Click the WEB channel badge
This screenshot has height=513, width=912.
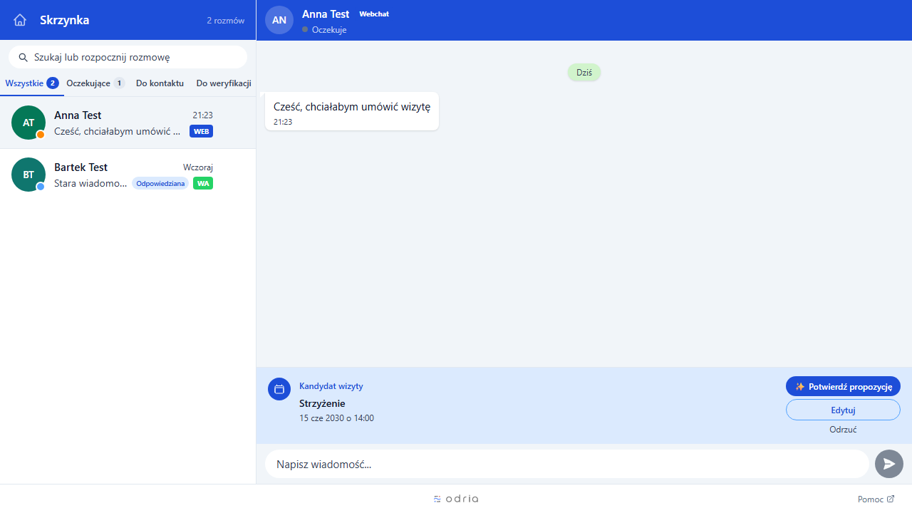tap(201, 131)
